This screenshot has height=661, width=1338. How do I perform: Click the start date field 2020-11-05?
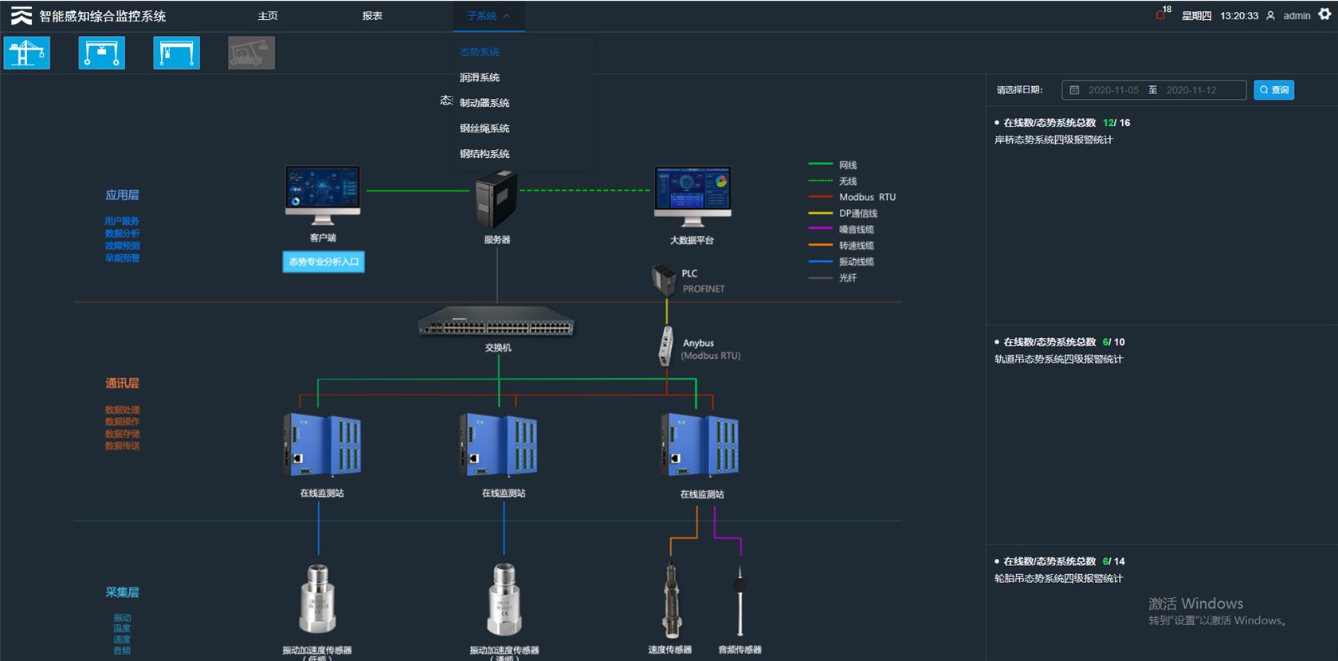pyautogui.click(x=1113, y=90)
